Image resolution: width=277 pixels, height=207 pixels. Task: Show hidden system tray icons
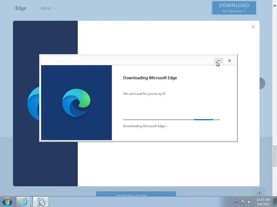coord(230,202)
